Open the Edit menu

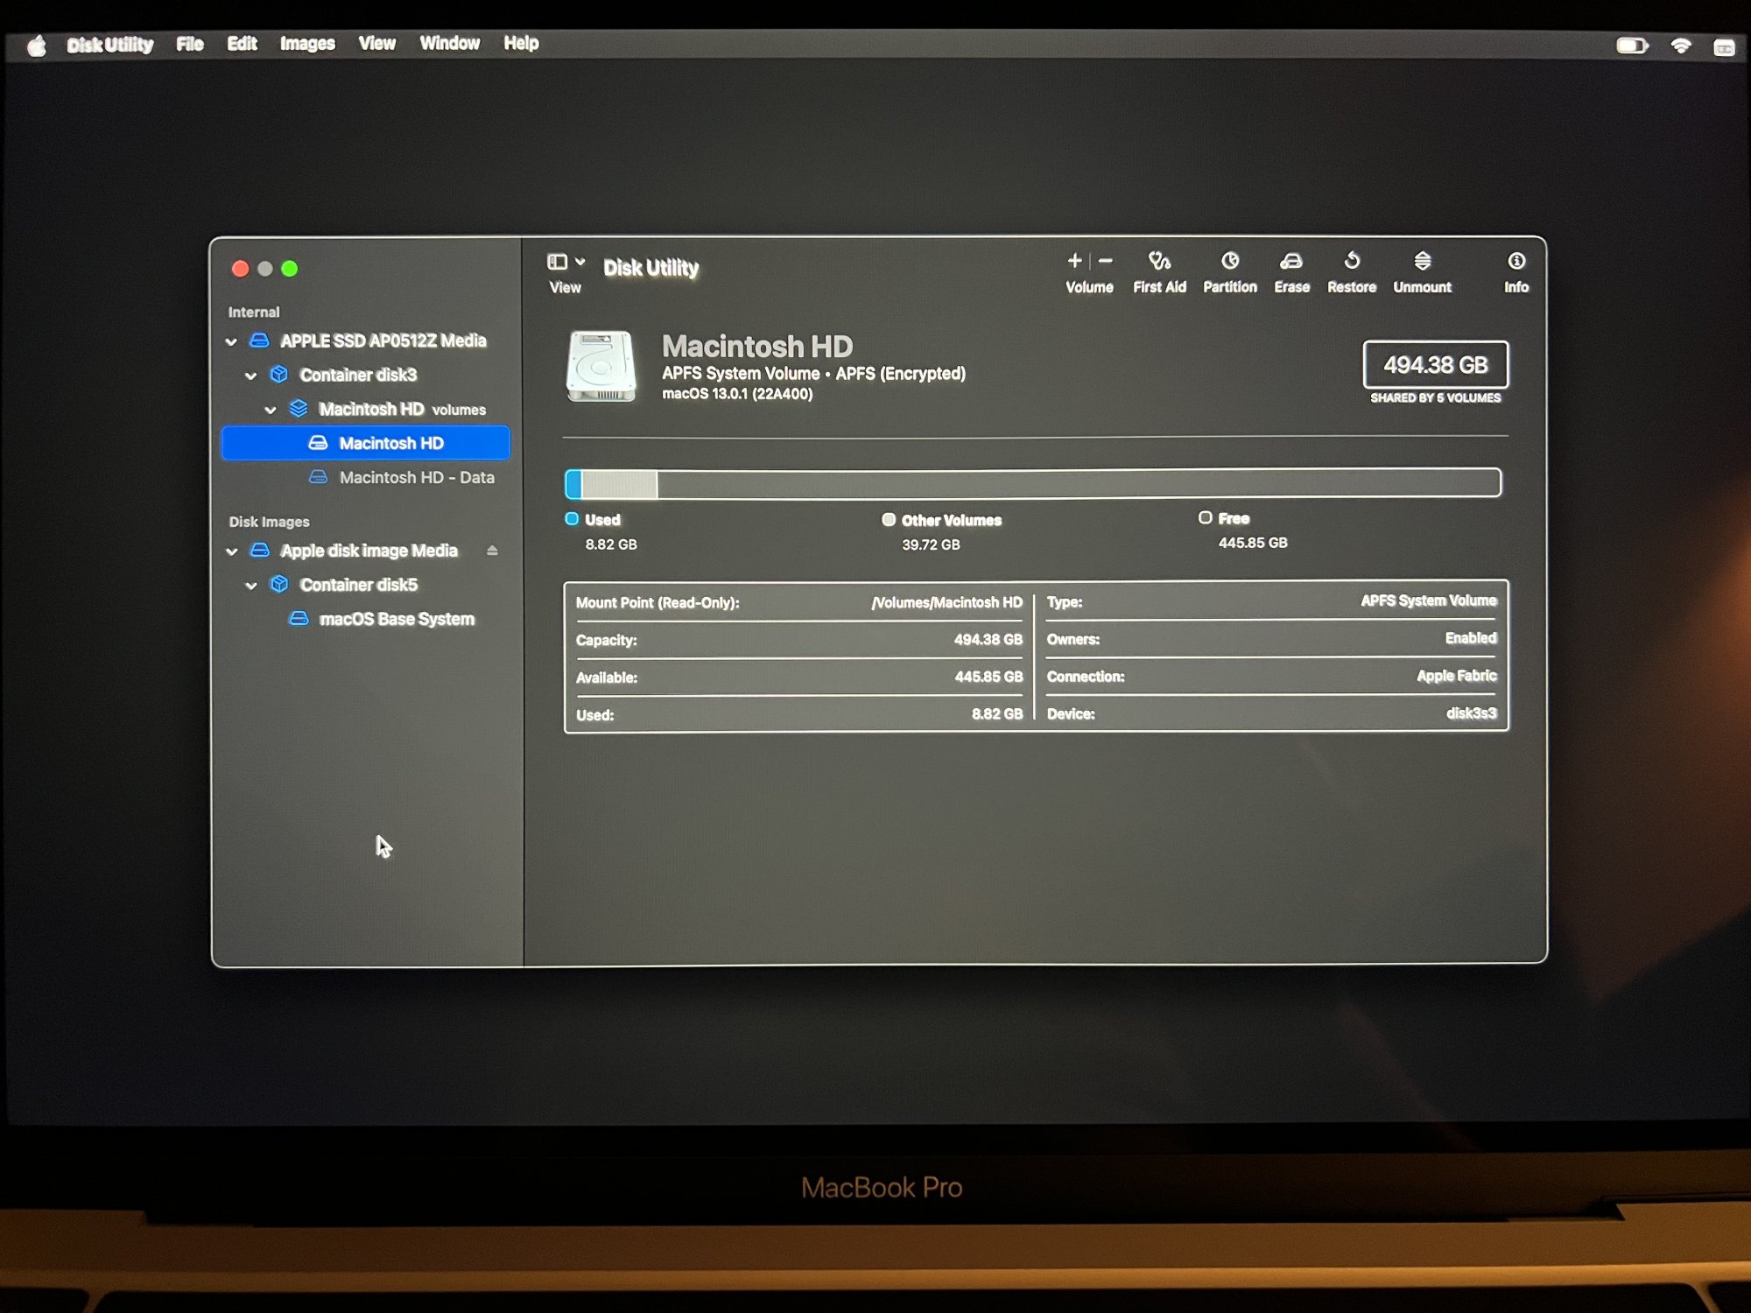[242, 44]
